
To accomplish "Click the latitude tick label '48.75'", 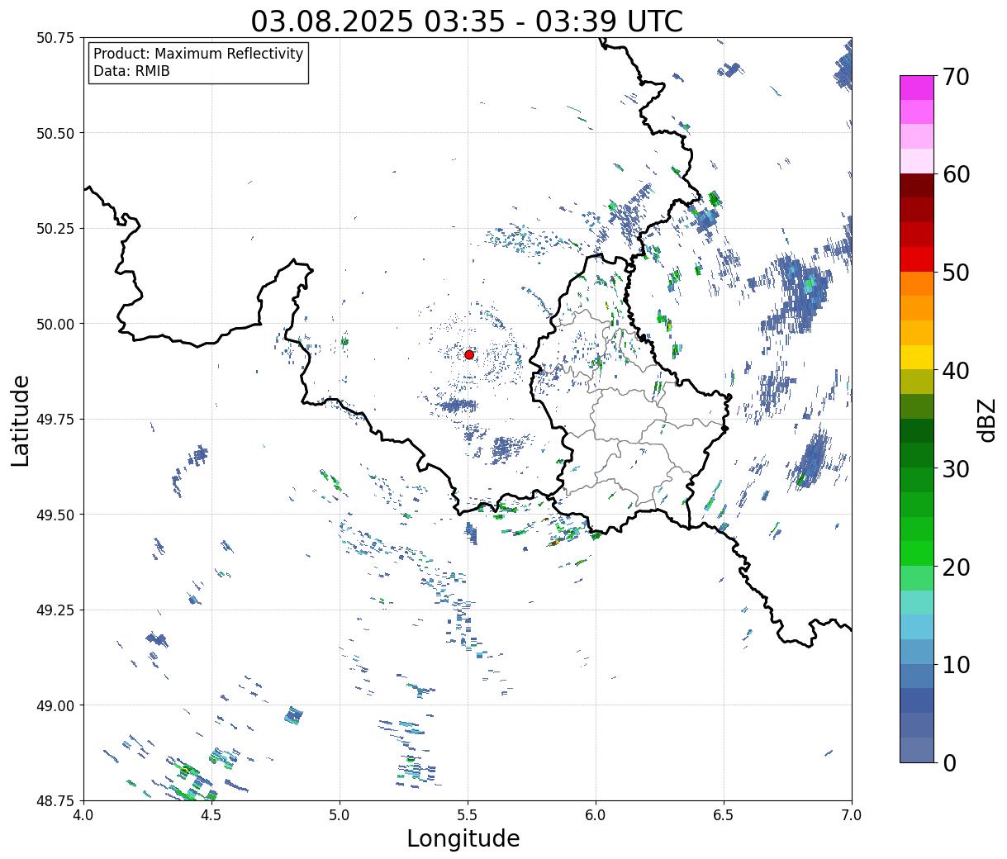I will click(55, 800).
